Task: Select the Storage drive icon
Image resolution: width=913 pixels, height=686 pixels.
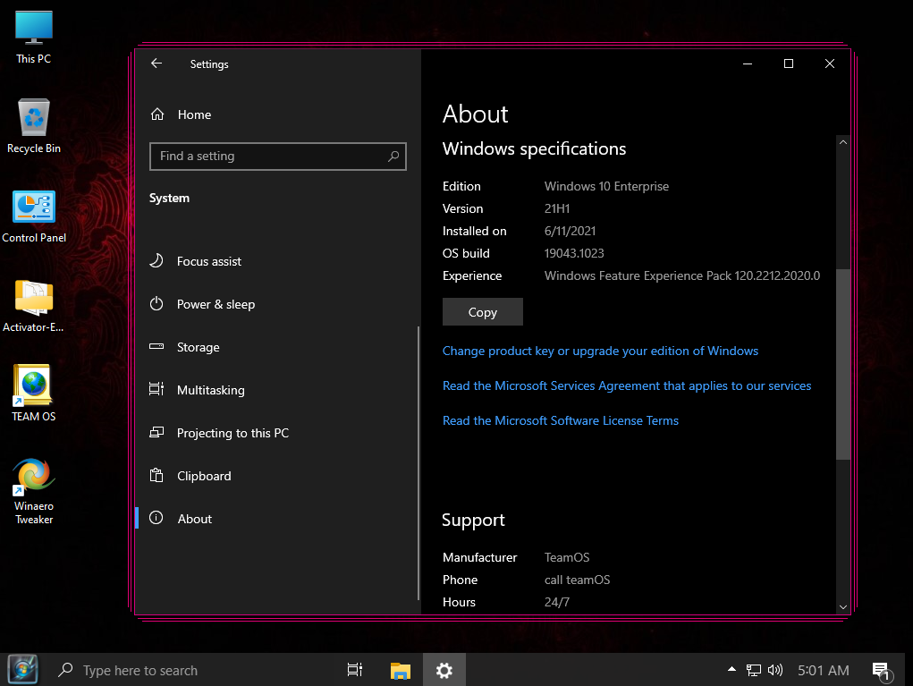Action: [156, 346]
